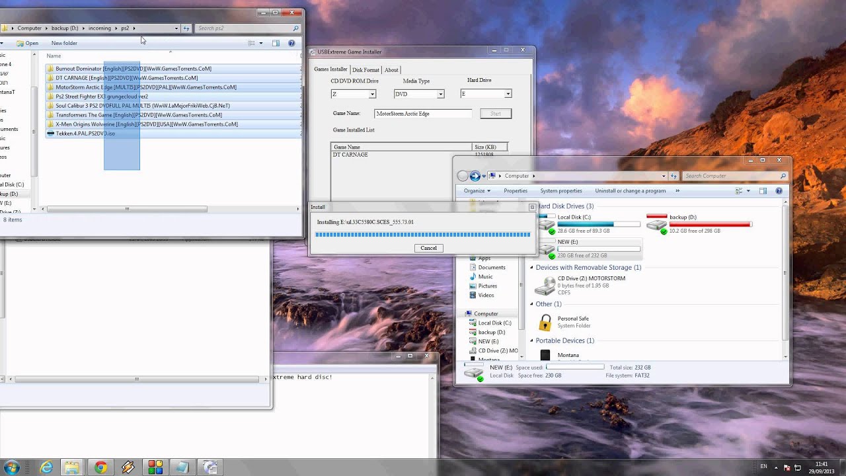The image size is (846, 476).
Task: Open the view options arrow in the Computer window
Action: pos(748,191)
